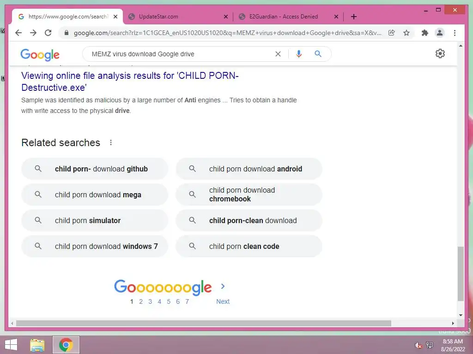Open Google search settings gear

440,53
